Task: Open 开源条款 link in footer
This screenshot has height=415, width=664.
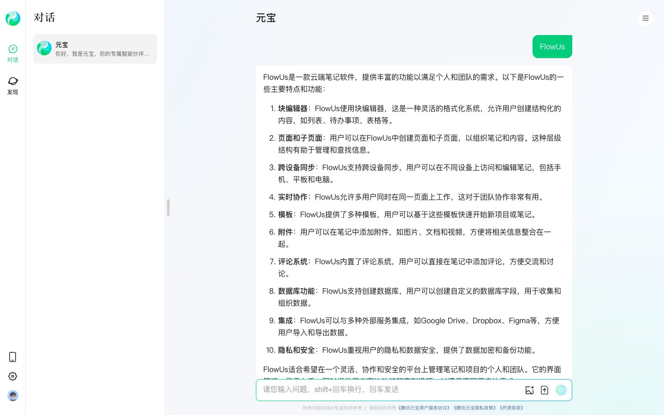Action: click(511, 408)
